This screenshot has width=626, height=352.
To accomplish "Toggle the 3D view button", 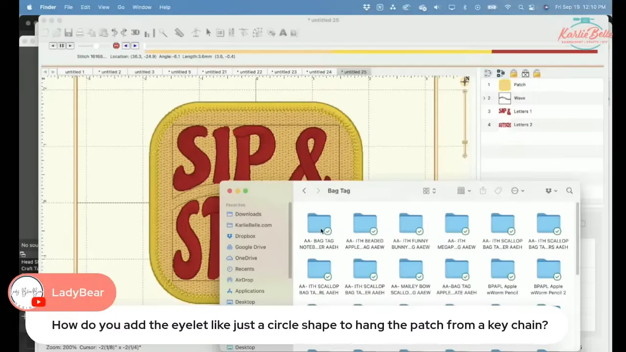I will tap(135, 33).
